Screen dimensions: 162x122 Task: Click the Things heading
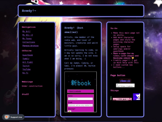115,91
